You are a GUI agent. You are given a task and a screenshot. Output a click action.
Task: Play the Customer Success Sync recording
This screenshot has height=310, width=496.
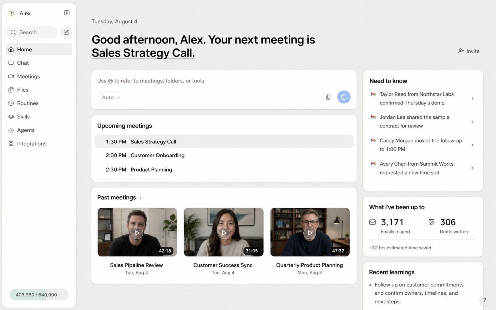[224, 233]
